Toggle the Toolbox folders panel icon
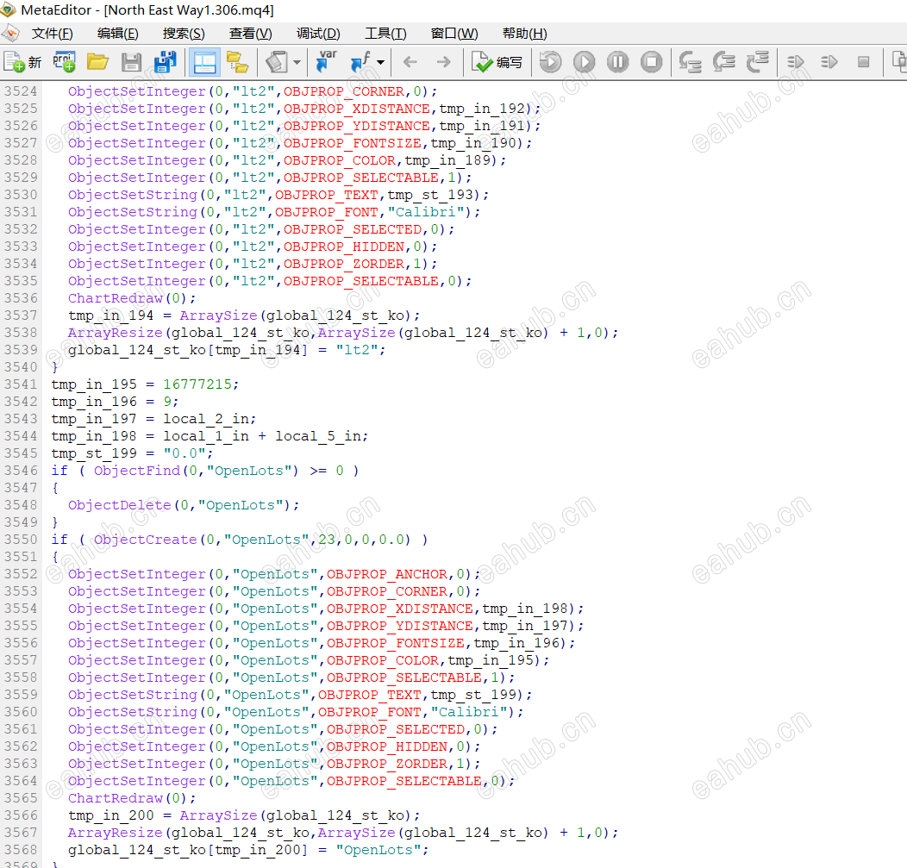 (x=237, y=62)
